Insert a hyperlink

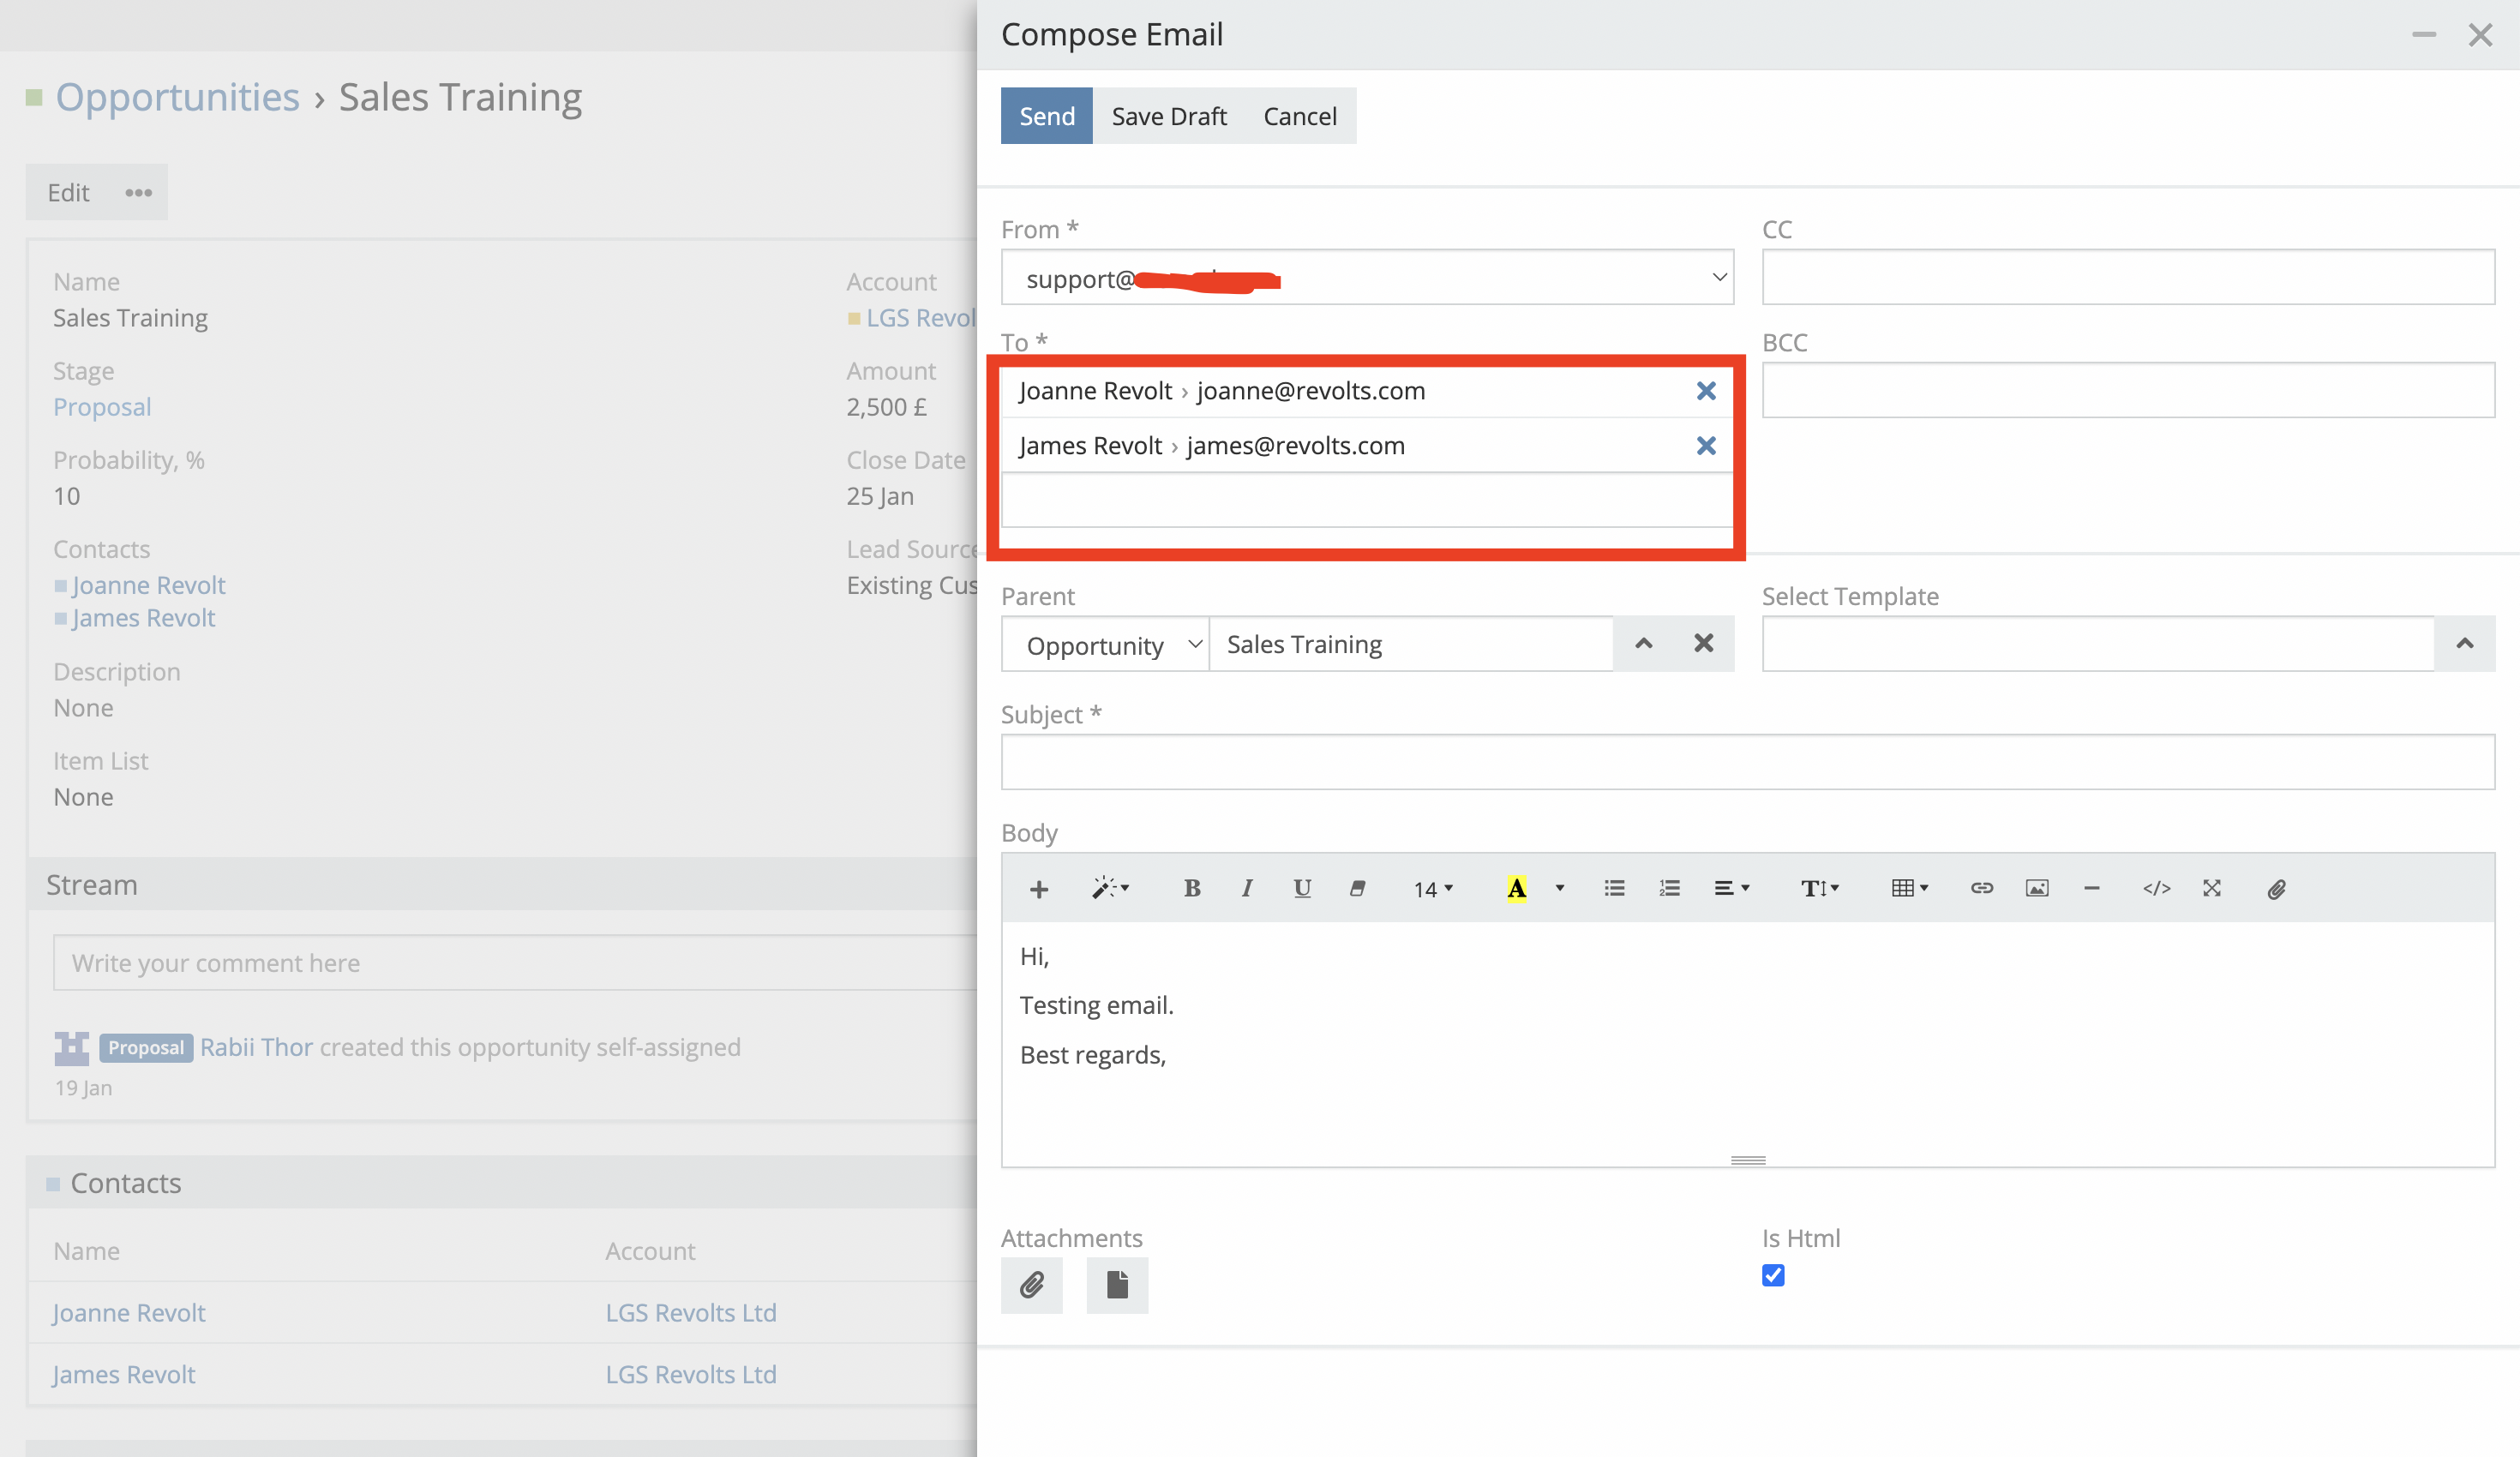[1981, 888]
